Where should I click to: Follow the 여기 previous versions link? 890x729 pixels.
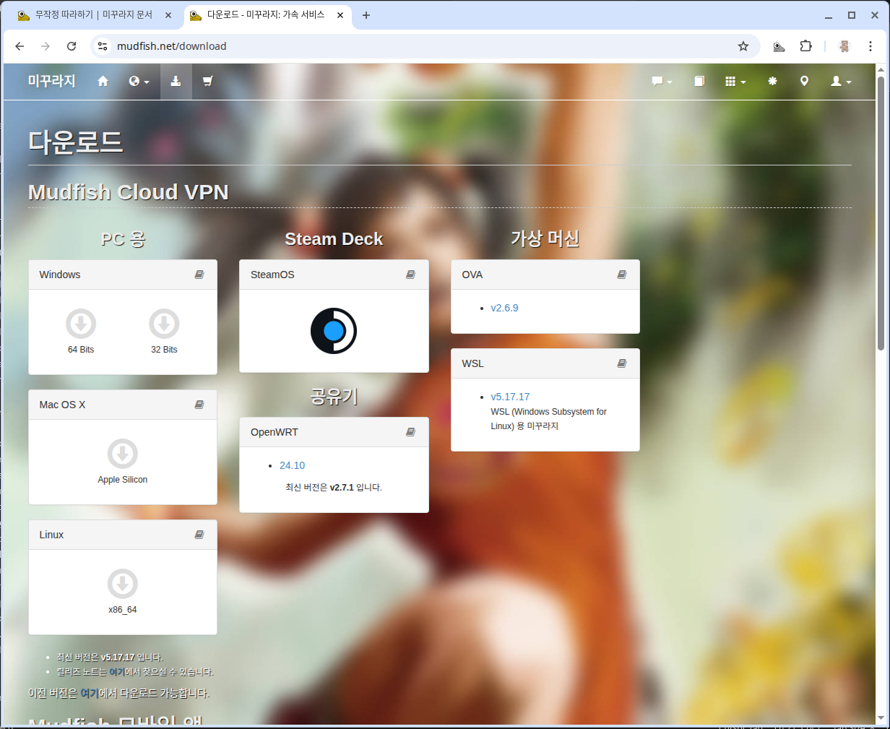(90, 693)
